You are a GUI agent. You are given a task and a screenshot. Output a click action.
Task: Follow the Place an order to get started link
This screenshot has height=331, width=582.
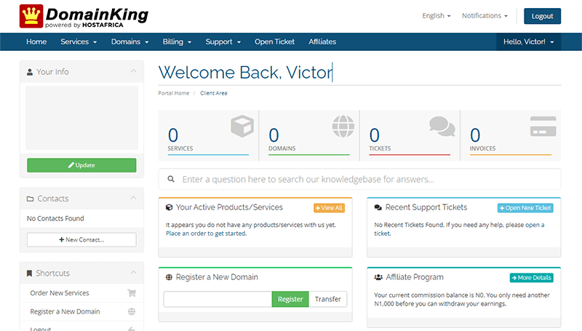pos(206,234)
